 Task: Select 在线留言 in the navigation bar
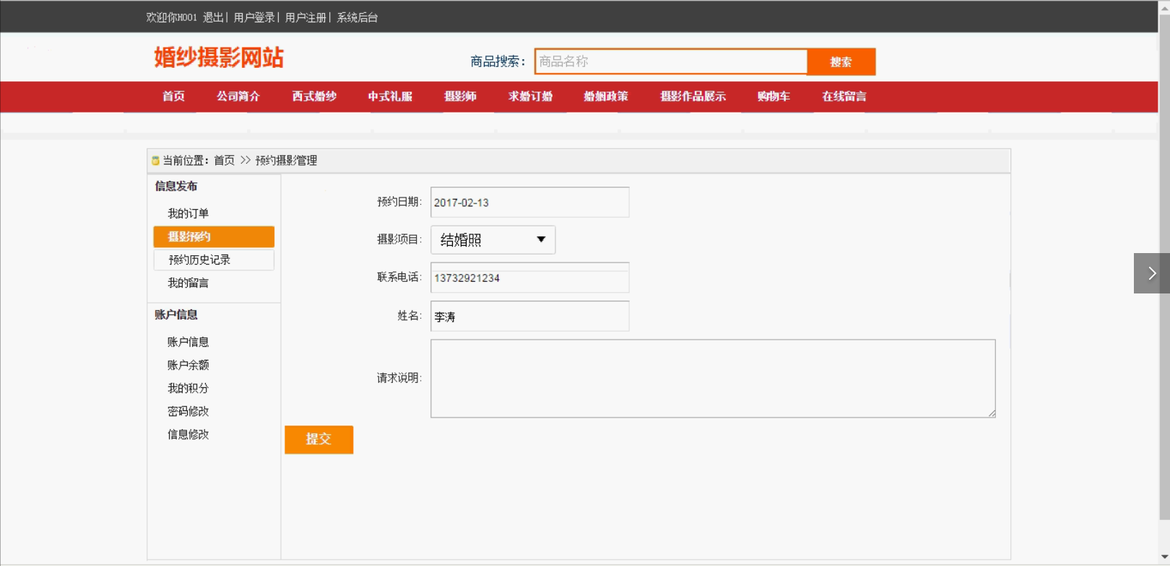coord(844,97)
